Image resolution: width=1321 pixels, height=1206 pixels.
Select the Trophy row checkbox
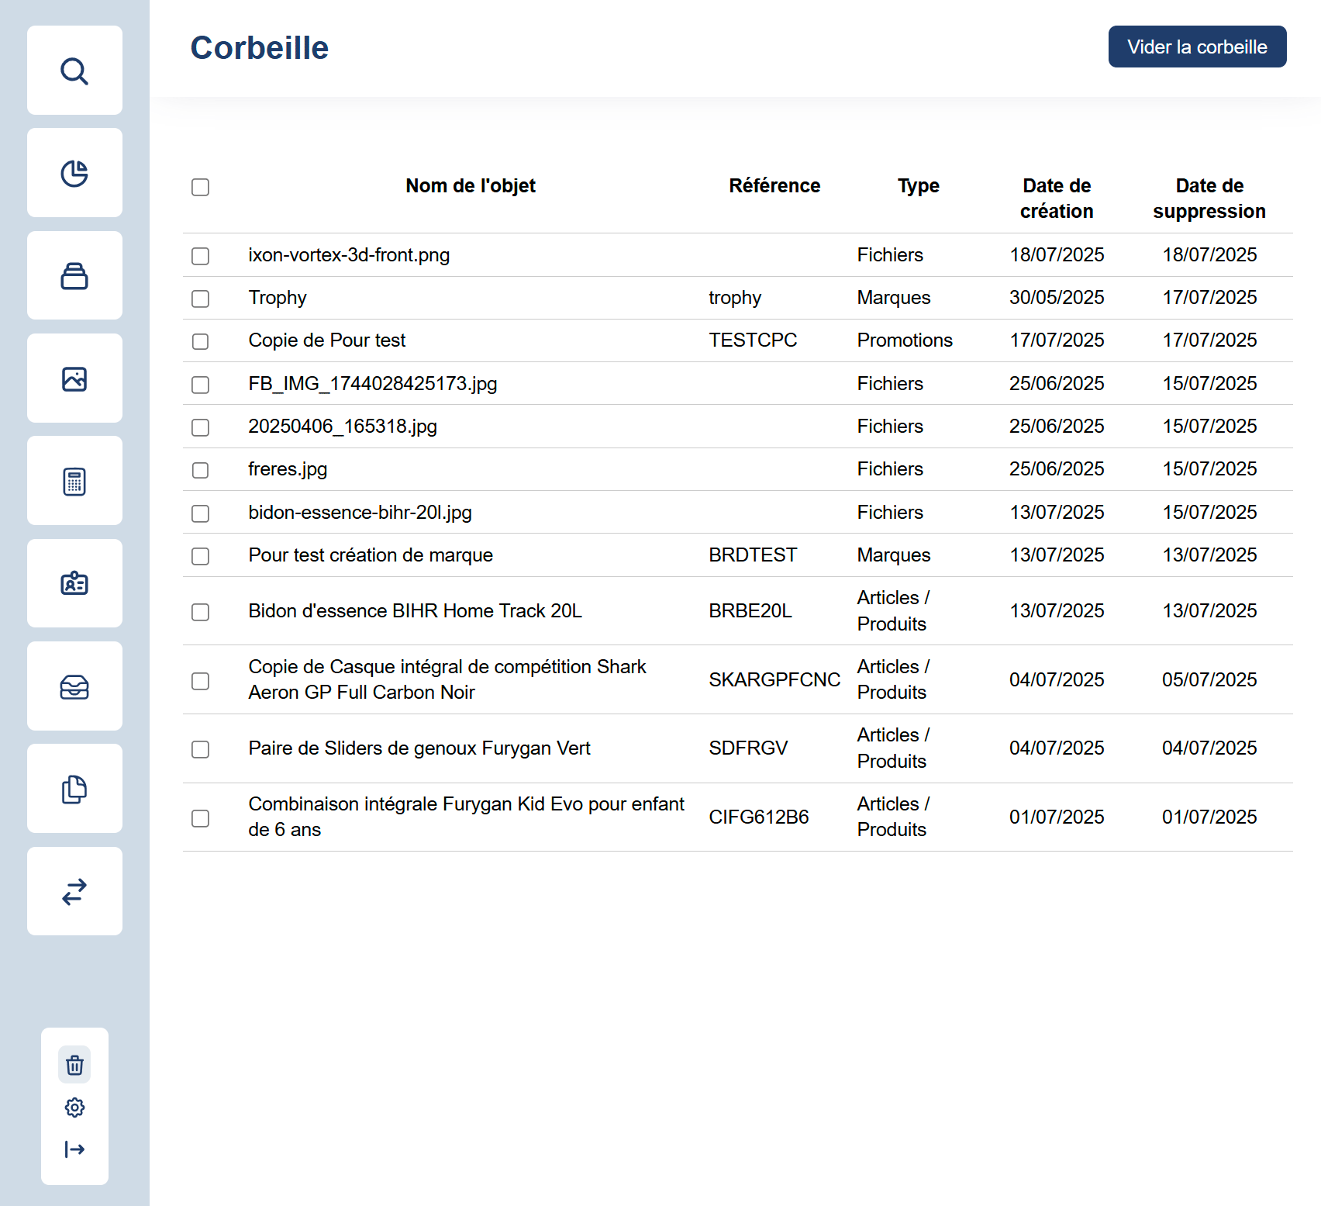pos(200,299)
